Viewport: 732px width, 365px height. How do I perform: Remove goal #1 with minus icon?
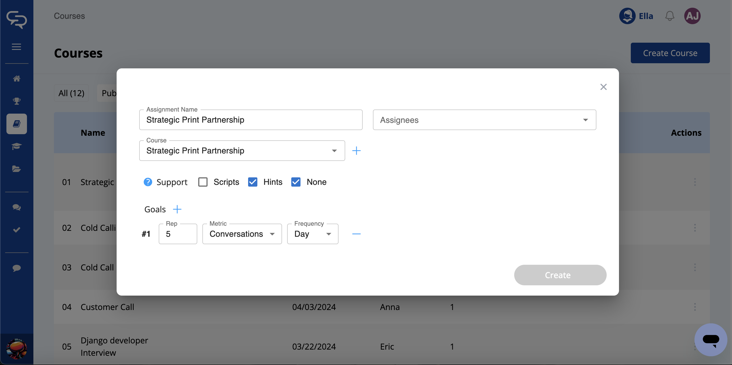pos(356,234)
